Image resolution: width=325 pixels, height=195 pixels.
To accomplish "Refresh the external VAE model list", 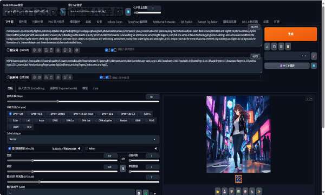I will (128, 12).
